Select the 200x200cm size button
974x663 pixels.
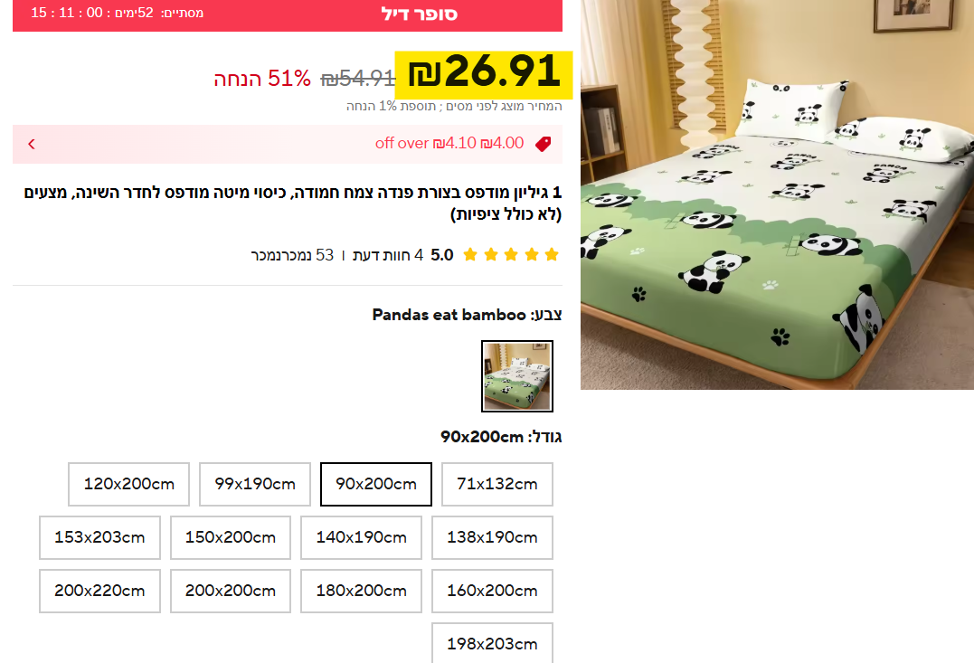[231, 591]
